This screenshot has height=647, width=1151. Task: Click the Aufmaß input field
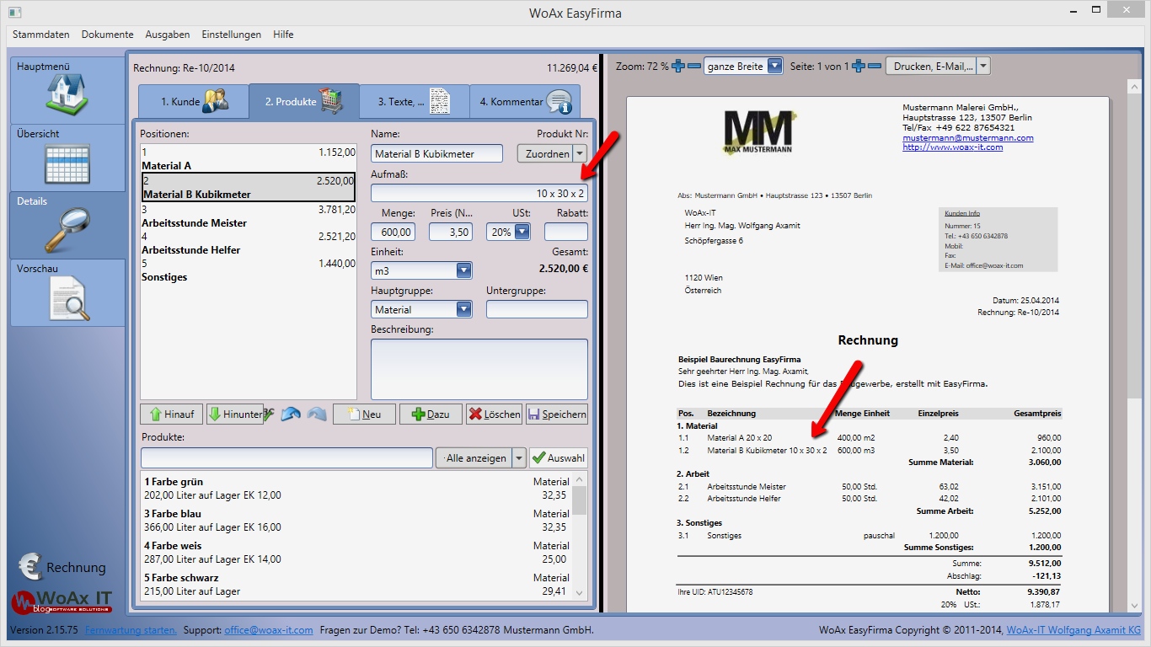click(479, 193)
